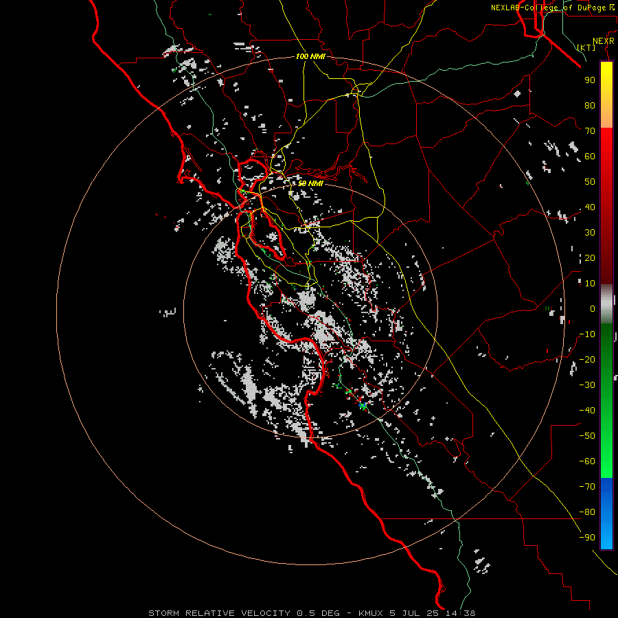Click the -10 value on velocity scale

(x=587, y=334)
